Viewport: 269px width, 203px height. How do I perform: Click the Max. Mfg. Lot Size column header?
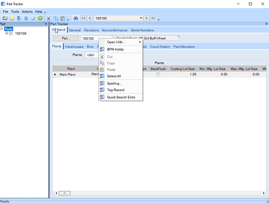(244, 69)
